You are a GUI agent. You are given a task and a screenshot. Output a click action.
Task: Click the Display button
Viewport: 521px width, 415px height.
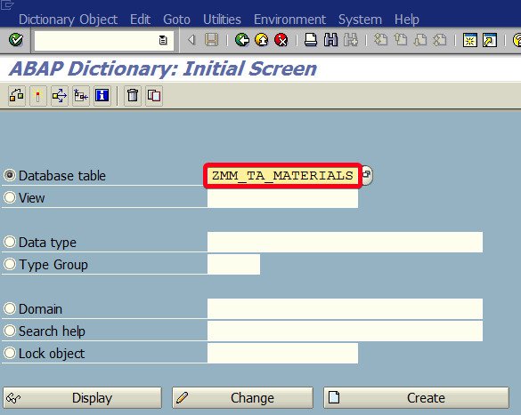point(83,397)
